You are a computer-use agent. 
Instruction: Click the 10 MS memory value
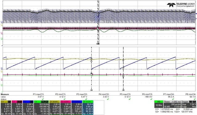pyautogui.click(x=167, y=107)
